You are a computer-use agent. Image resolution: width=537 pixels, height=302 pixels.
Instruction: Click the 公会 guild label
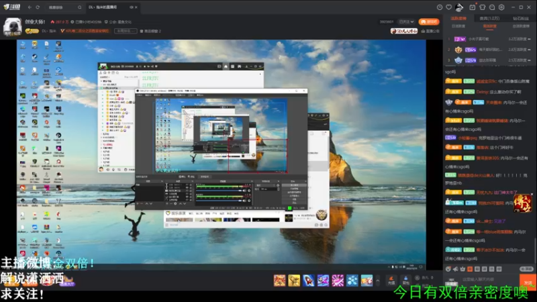point(118,22)
